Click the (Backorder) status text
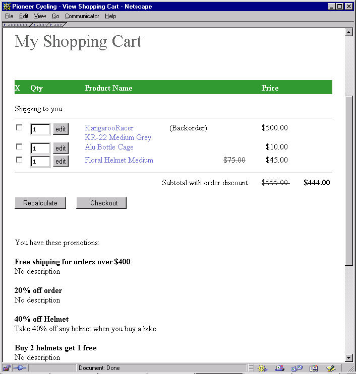The image size is (356, 374). click(188, 128)
